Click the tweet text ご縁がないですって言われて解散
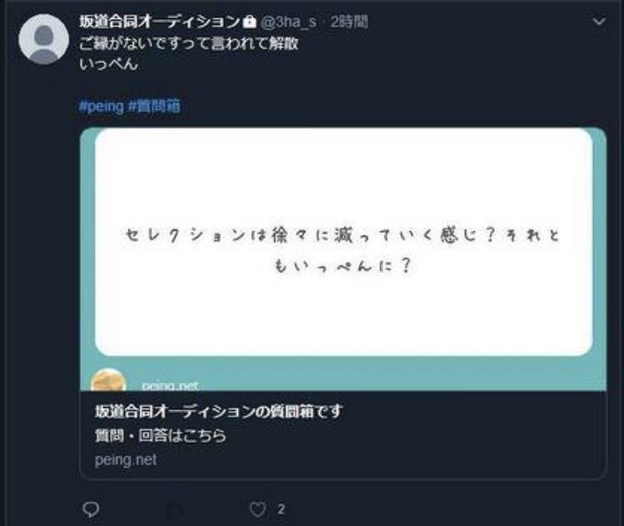 coord(189,43)
